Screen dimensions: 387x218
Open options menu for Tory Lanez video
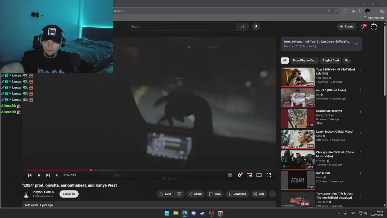pos(360,194)
